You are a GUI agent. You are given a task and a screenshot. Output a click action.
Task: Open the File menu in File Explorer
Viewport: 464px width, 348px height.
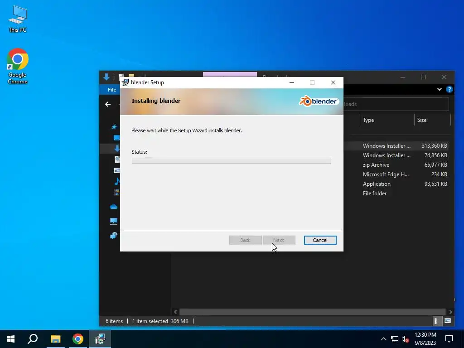(112, 90)
